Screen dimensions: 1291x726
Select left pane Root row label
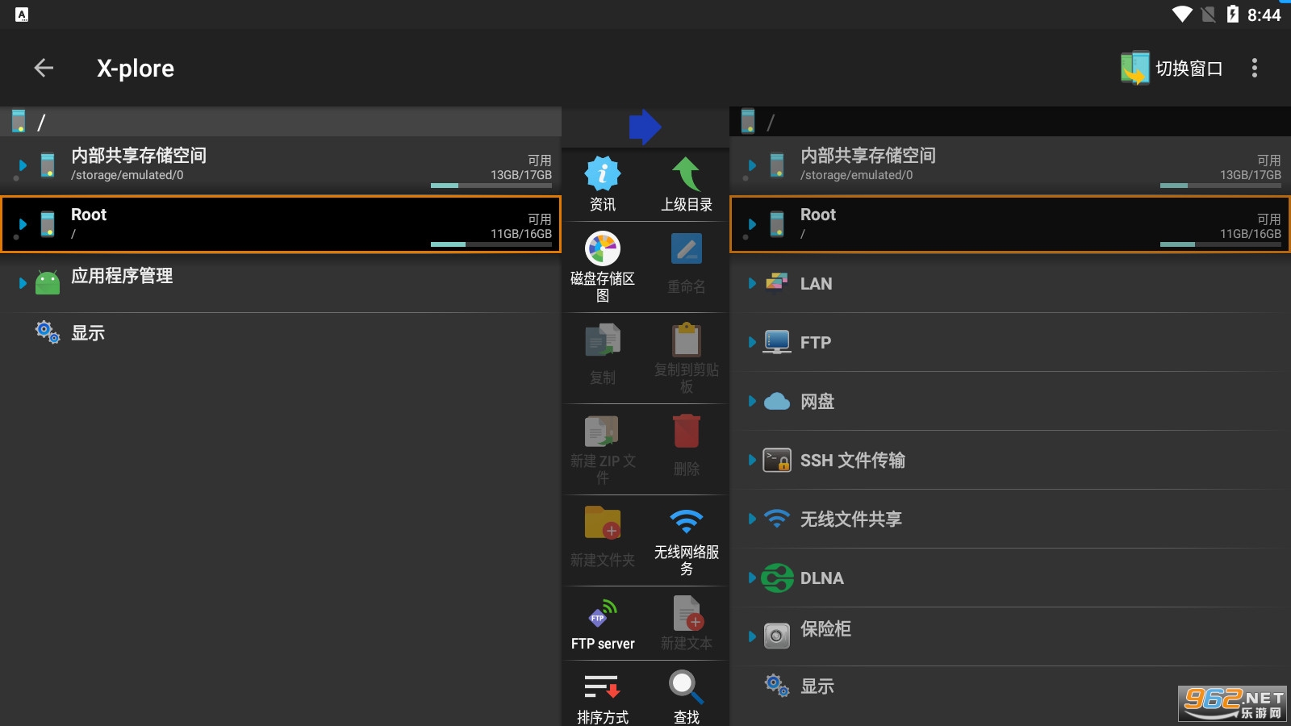pos(89,215)
